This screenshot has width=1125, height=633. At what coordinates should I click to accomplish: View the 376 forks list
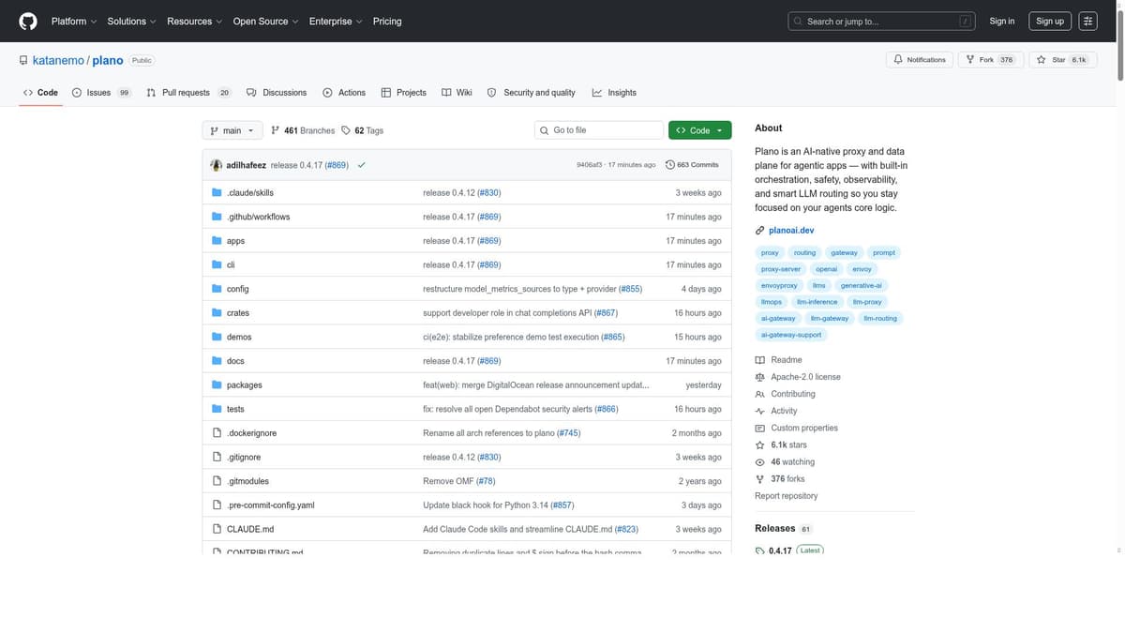point(780,478)
